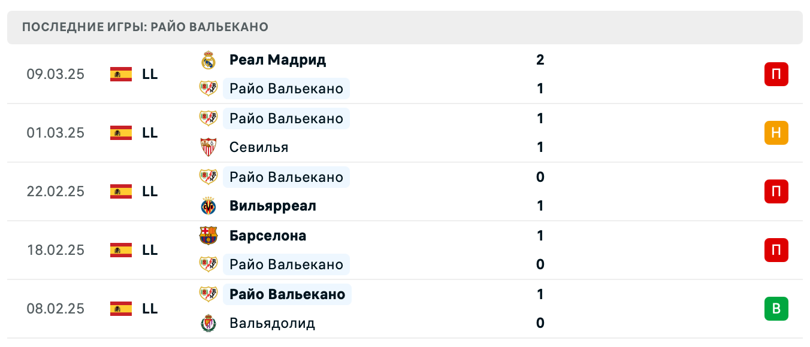Screen dimensions: 810x347
Task: Open Райо Вальекано from the Barcelona match row
Action: (x=286, y=264)
